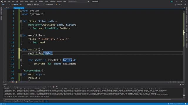Open the Build menu

27,1
